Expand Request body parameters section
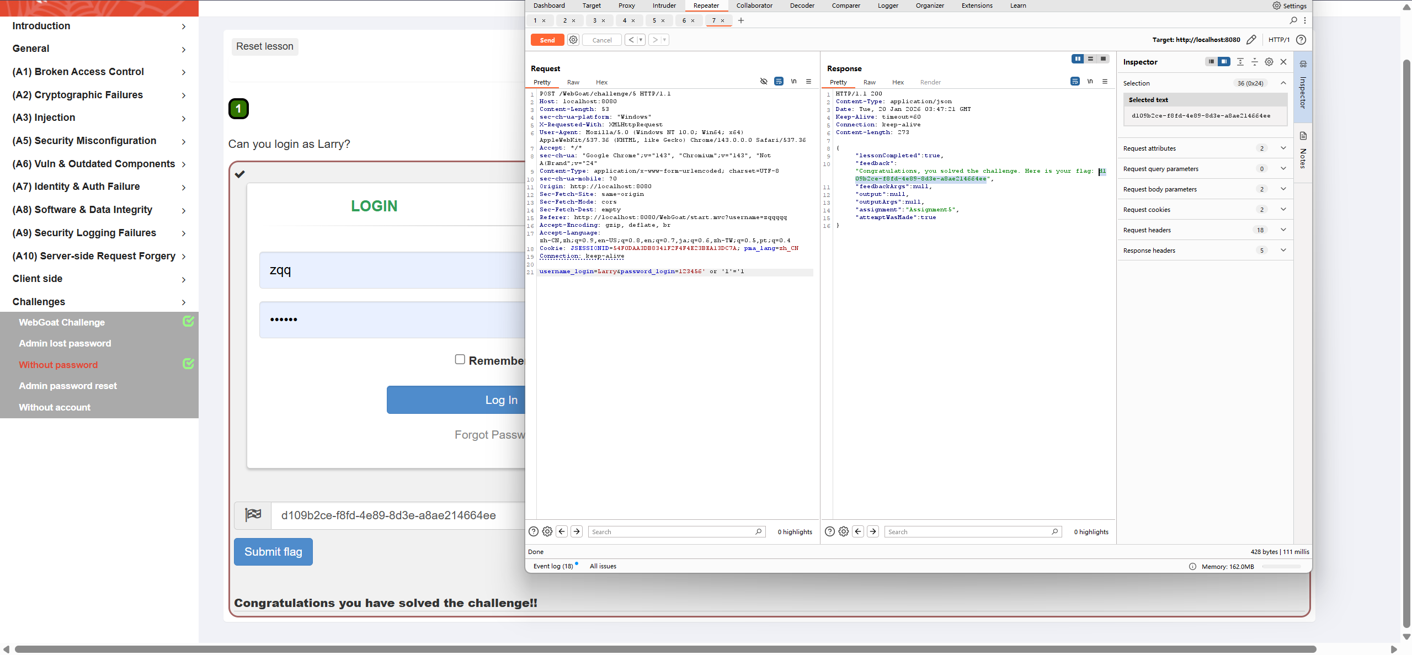The width and height of the screenshot is (1412, 655). (x=1283, y=189)
